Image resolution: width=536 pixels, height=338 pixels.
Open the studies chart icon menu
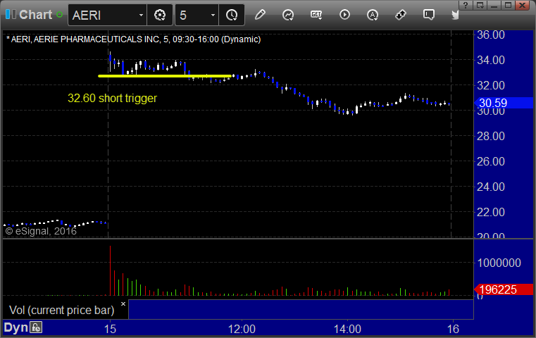288,15
